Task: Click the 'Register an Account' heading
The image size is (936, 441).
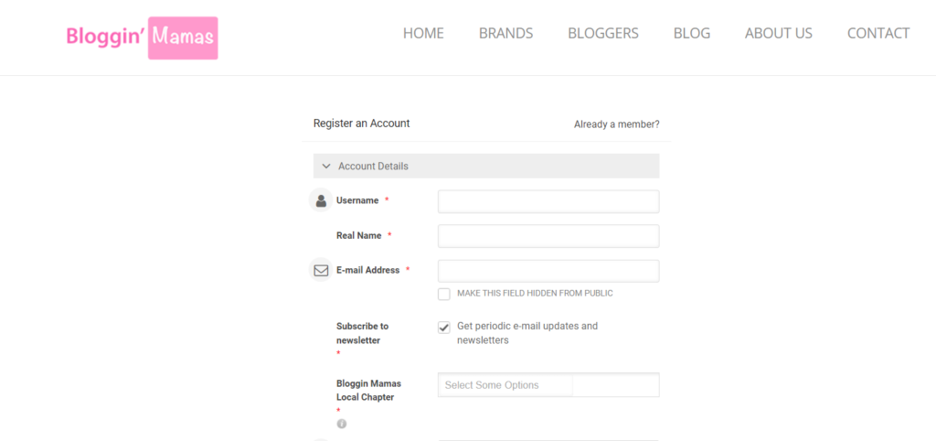Action: point(362,124)
